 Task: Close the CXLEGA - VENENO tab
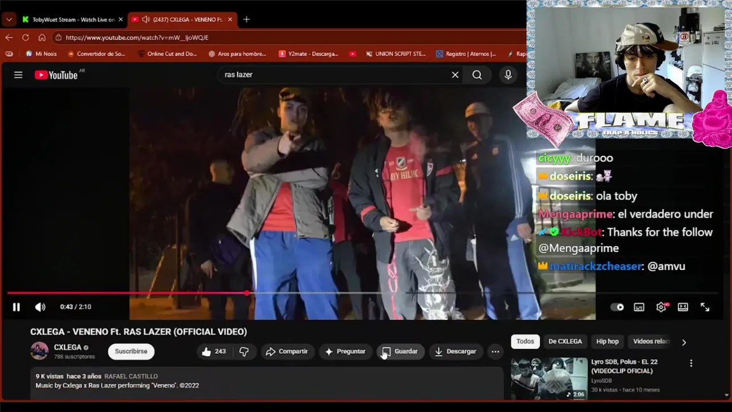click(230, 19)
